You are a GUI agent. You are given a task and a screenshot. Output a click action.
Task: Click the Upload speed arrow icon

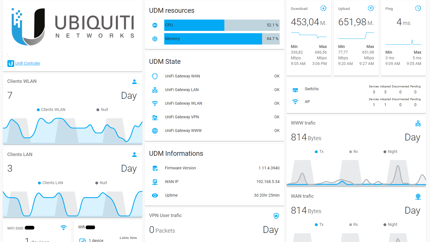pyautogui.click(x=370, y=9)
